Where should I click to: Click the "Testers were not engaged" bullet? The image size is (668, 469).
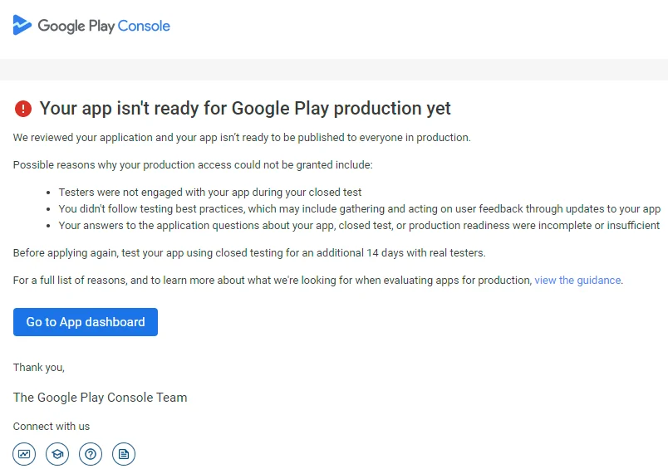(210, 193)
